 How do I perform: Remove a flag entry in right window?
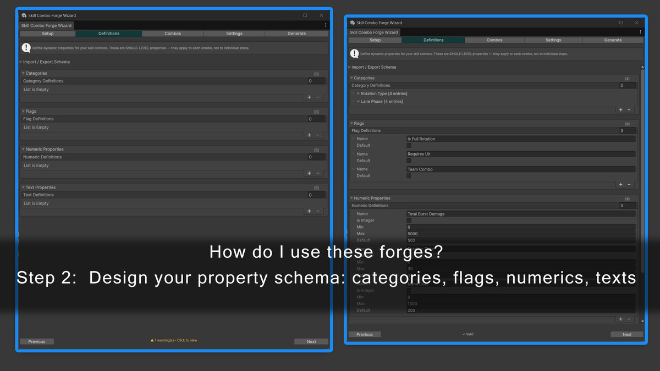629,185
